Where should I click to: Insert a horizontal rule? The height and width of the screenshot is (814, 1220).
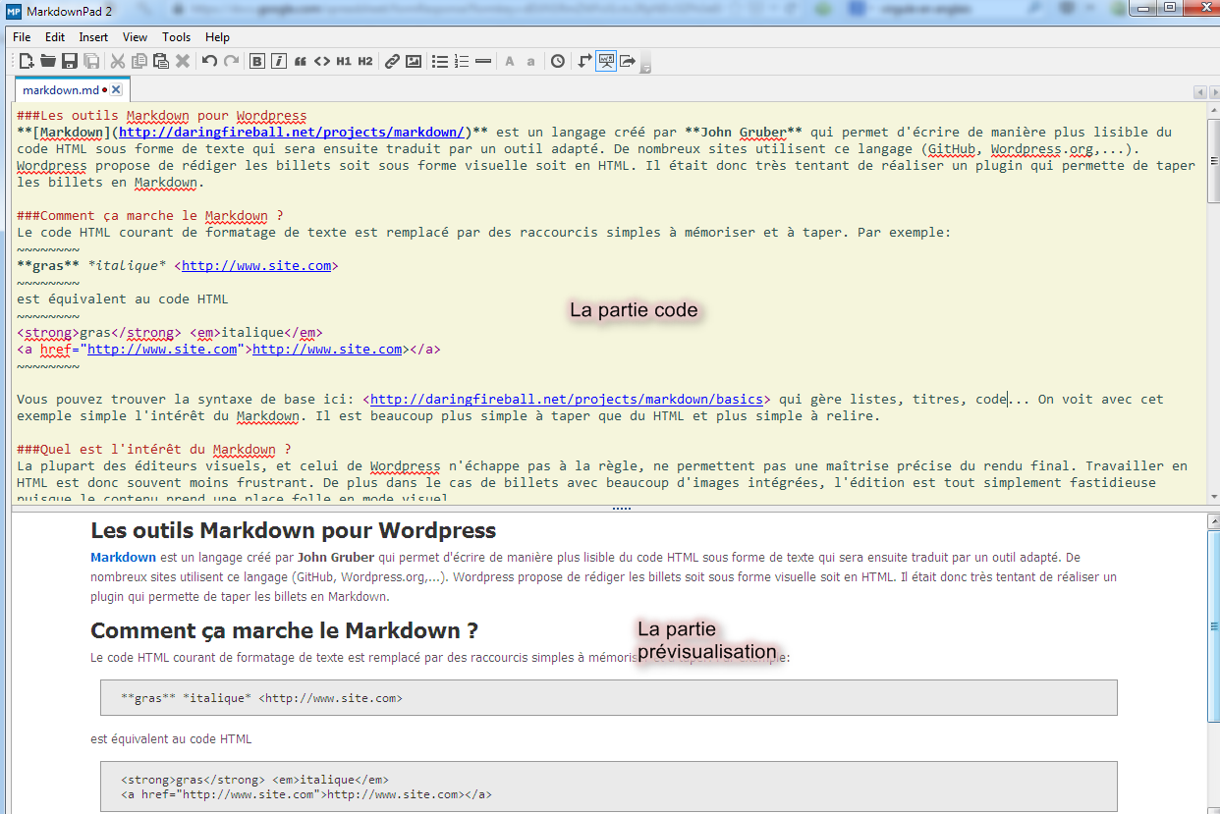tap(483, 61)
